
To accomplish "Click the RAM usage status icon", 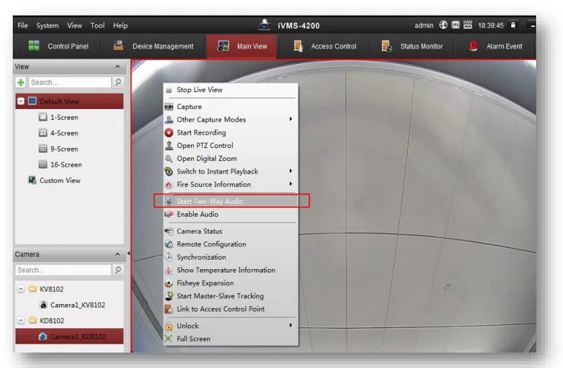I will pyautogui.click(x=467, y=25).
